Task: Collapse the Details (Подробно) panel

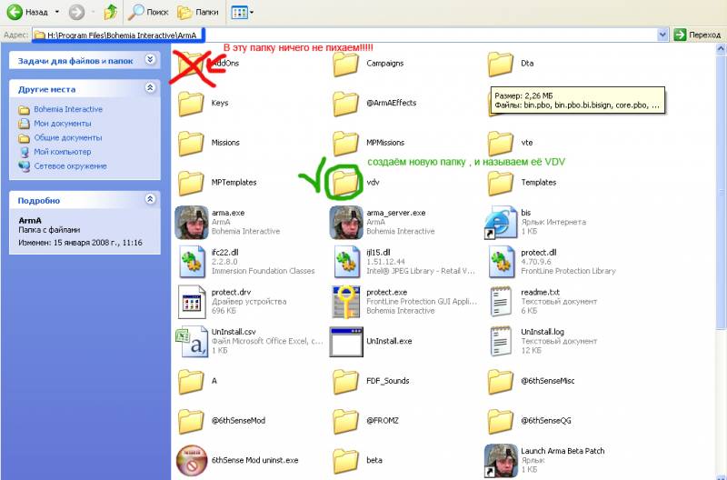Action: pyautogui.click(x=150, y=199)
